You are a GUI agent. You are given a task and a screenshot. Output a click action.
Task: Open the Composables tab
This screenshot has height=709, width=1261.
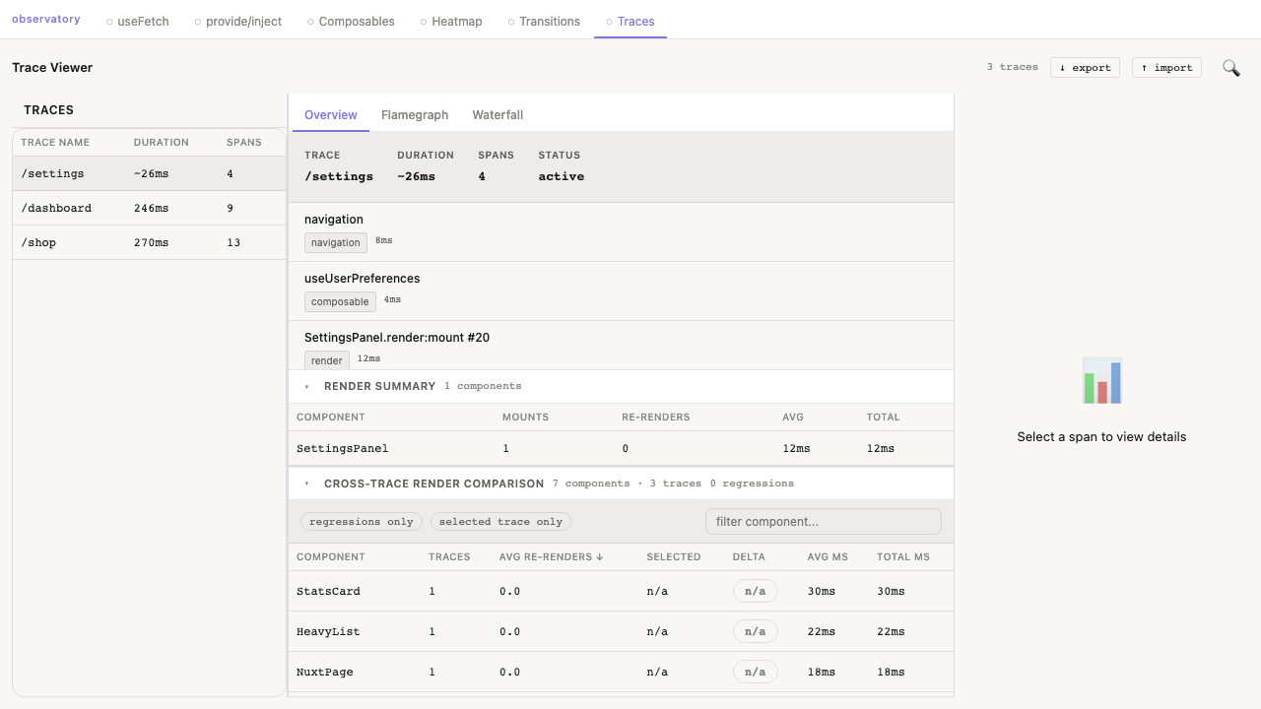coord(351,21)
